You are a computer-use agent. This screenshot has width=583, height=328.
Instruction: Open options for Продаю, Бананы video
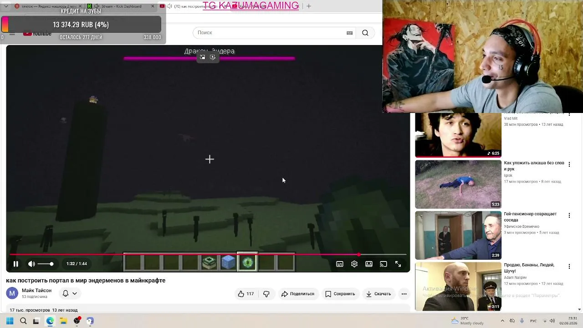pos(569,266)
